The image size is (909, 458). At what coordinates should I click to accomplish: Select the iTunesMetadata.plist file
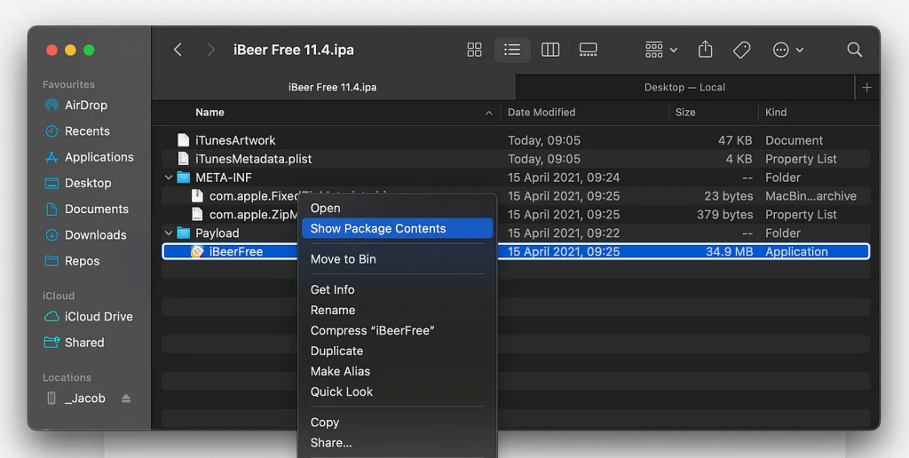click(x=253, y=159)
